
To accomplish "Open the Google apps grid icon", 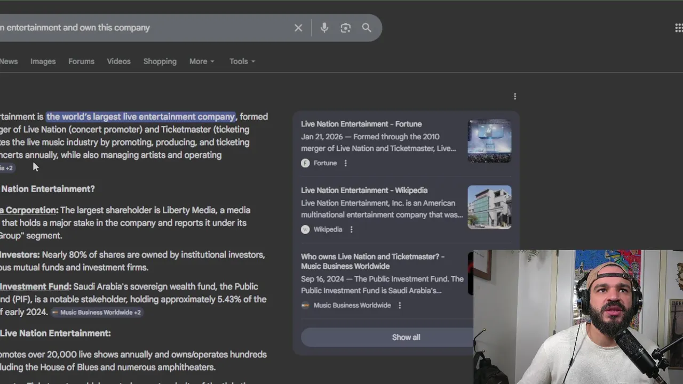I will [x=679, y=28].
